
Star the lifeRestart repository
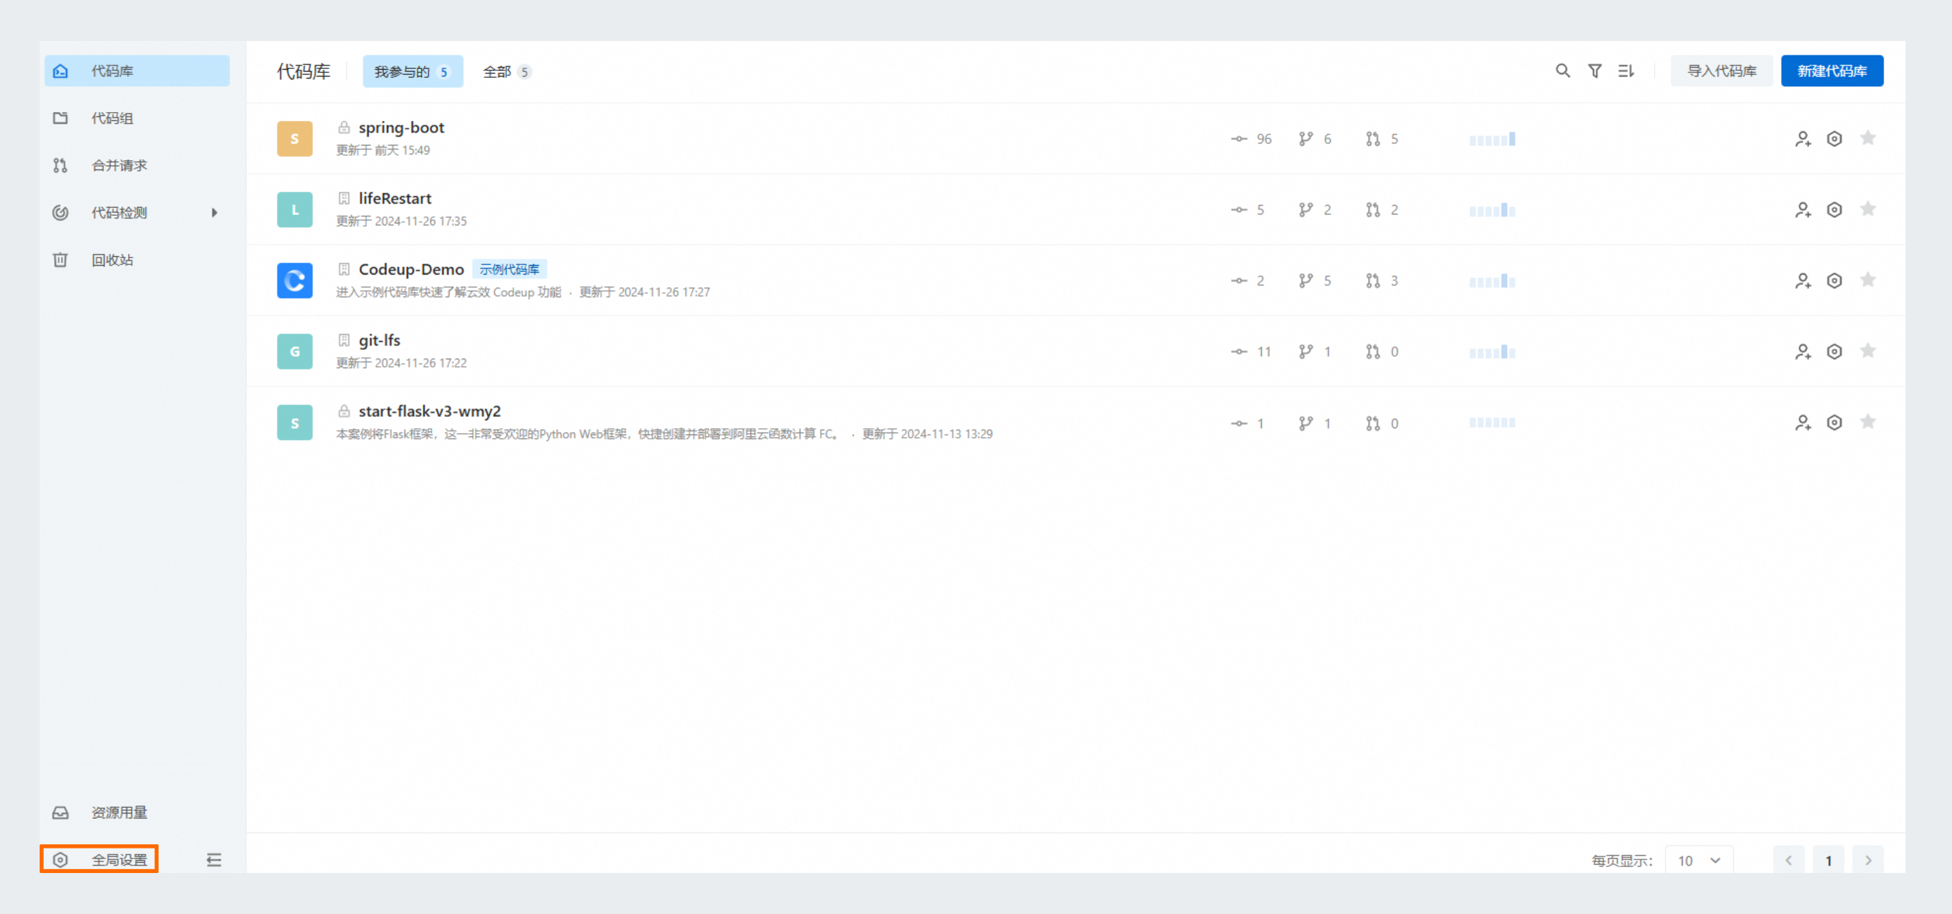1868,209
